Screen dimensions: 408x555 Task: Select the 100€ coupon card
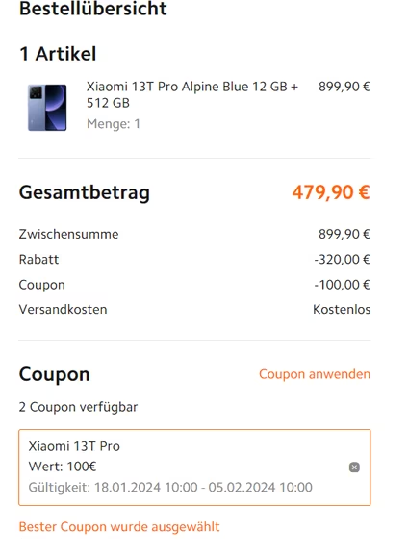click(x=194, y=467)
